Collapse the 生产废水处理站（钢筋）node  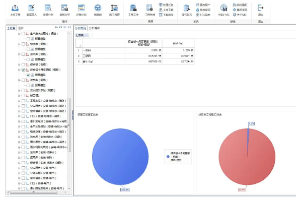(x=19, y=34)
